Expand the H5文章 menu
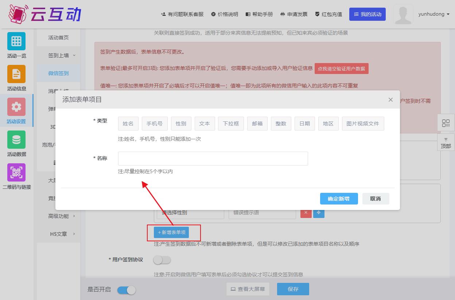455x300 pixels. pos(58,234)
